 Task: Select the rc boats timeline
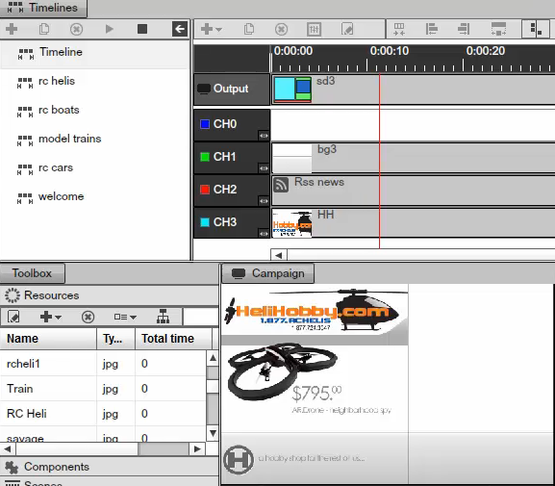(x=94, y=110)
